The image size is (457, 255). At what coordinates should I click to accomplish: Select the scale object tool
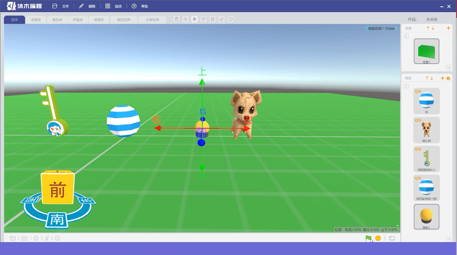[213, 19]
